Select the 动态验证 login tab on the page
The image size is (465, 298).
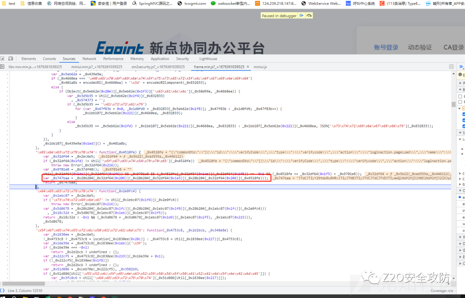pyautogui.click(x=420, y=47)
